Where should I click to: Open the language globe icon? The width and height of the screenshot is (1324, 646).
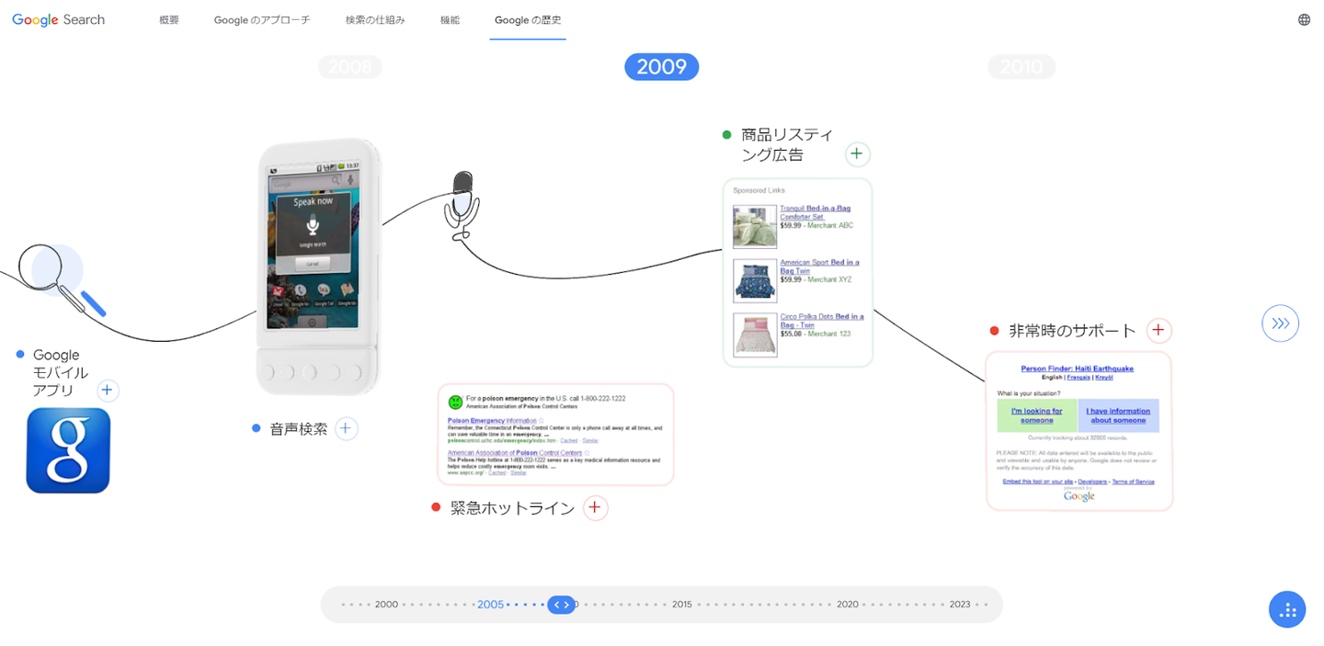[1304, 19]
